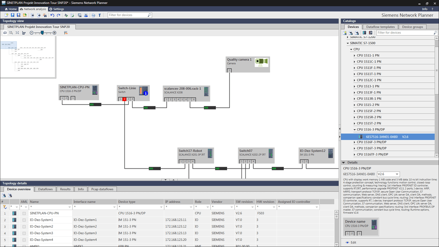Screen dimensions: 439x247
Task: Click the Catalogs Filter for devices field
Action: [x=407, y=33]
